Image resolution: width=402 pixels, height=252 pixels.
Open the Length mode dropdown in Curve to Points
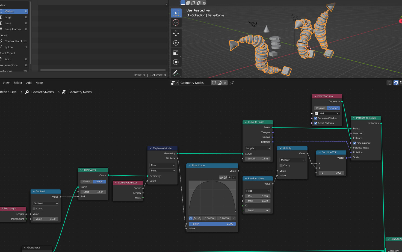point(258,148)
